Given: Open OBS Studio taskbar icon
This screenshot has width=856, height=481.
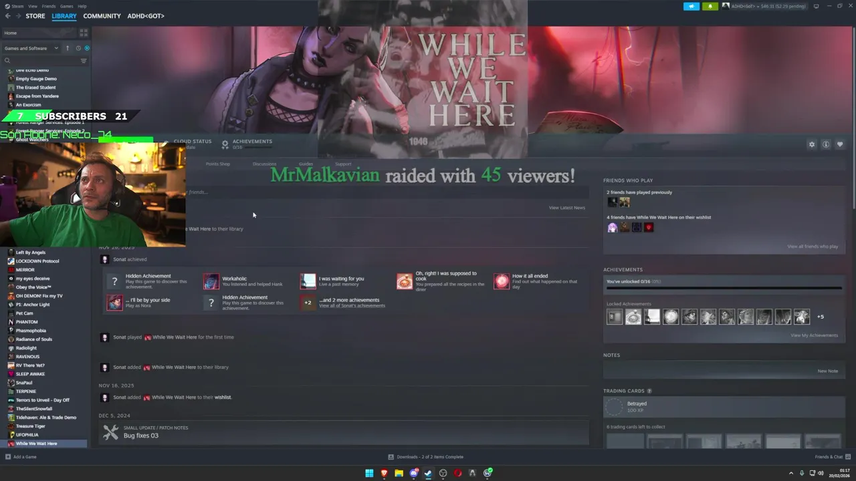Looking at the screenshot, I should click(443, 473).
